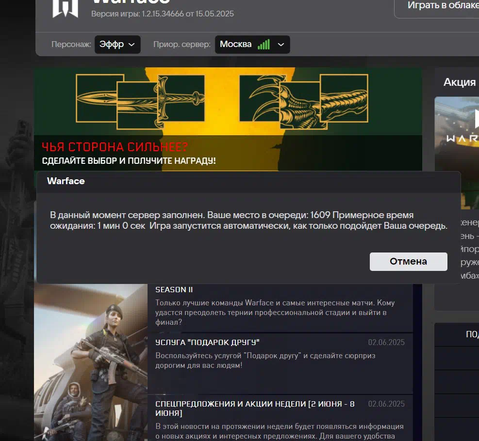Select the dragon claw emblem on the banner
This screenshot has height=441, width=479.
pos(304,101)
